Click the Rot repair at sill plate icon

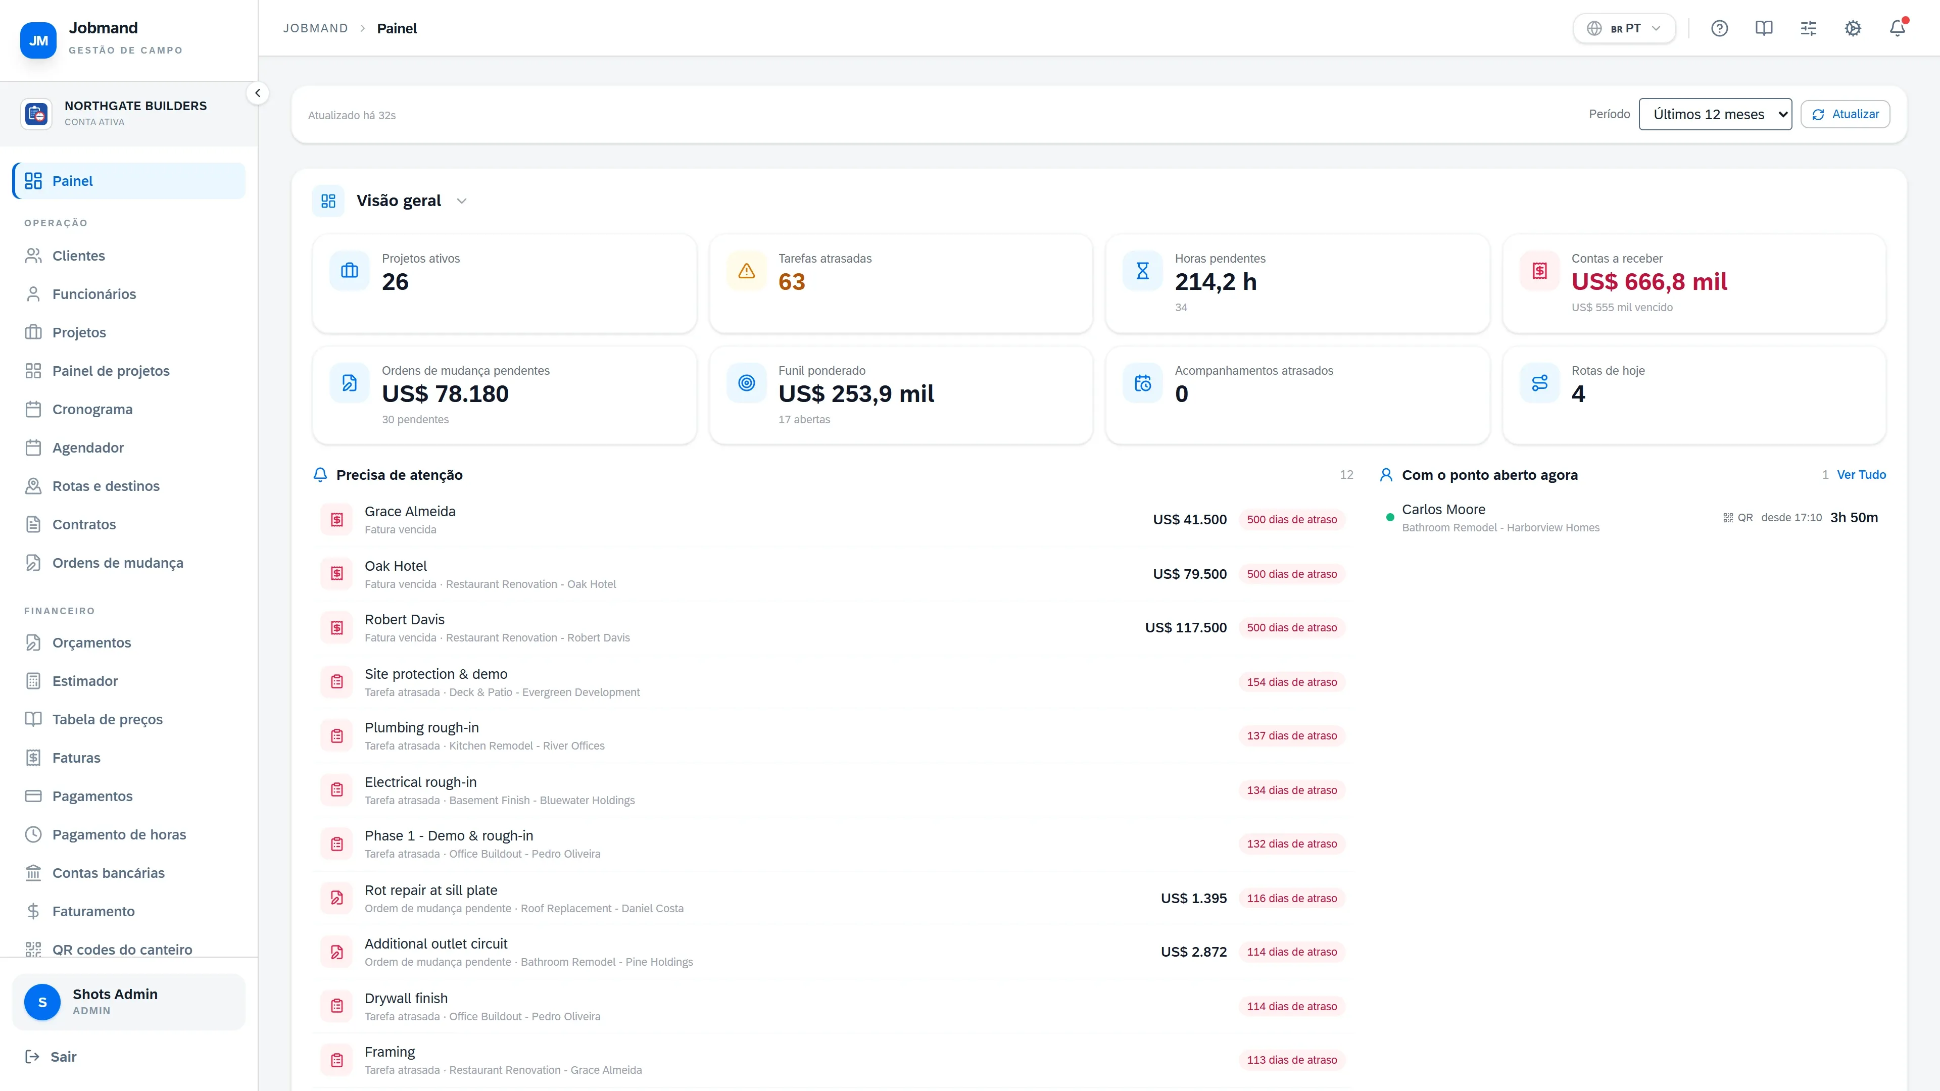pos(336,898)
